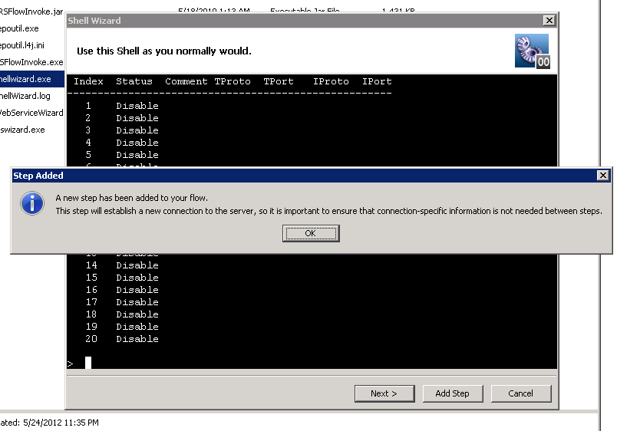Select the wswizard.exe file
617x431 pixels.
point(22,130)
